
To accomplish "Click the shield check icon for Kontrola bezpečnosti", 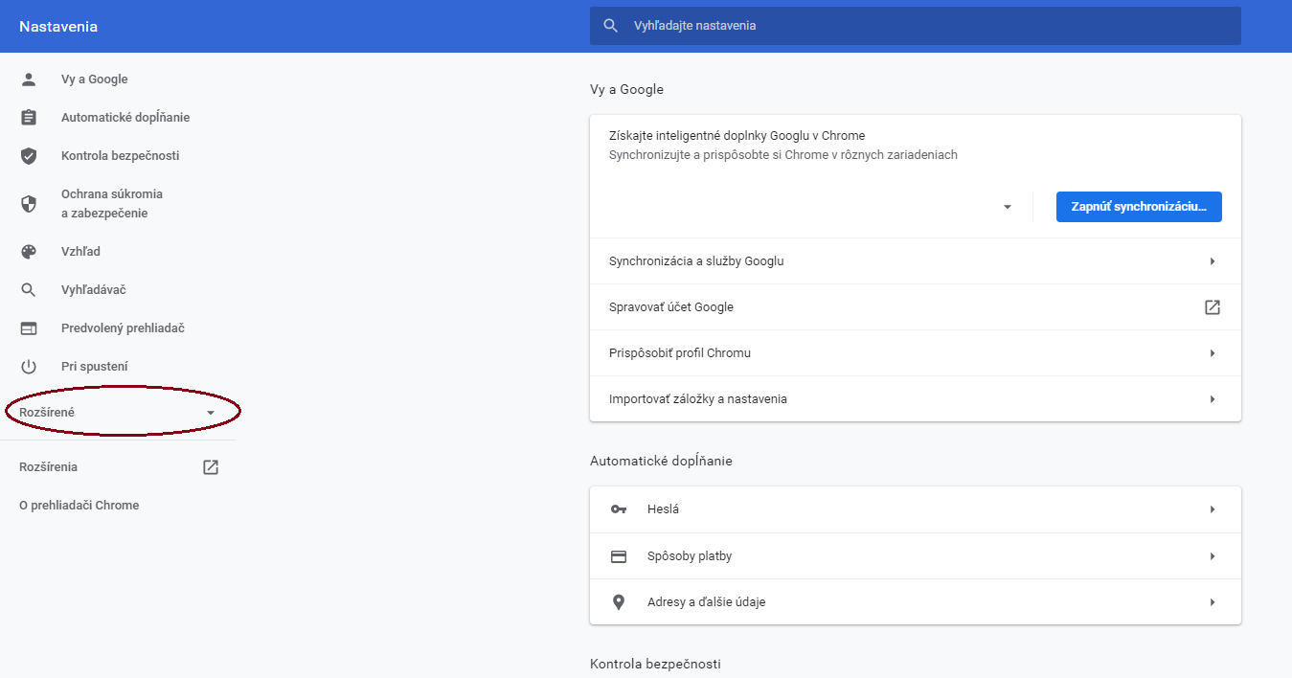I will 29,156.
